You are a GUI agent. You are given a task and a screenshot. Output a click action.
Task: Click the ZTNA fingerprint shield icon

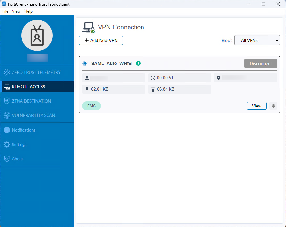click(x=7, y=101)
